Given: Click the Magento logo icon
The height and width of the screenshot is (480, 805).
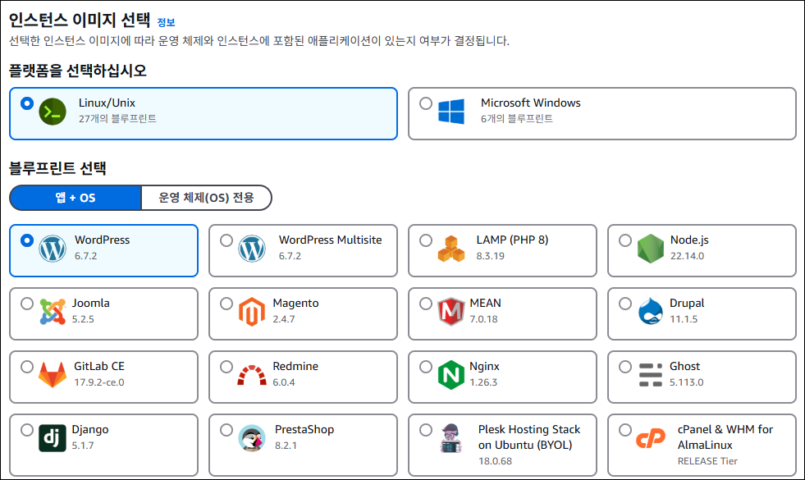Looking at the screenshot, I should pos(252,312).
